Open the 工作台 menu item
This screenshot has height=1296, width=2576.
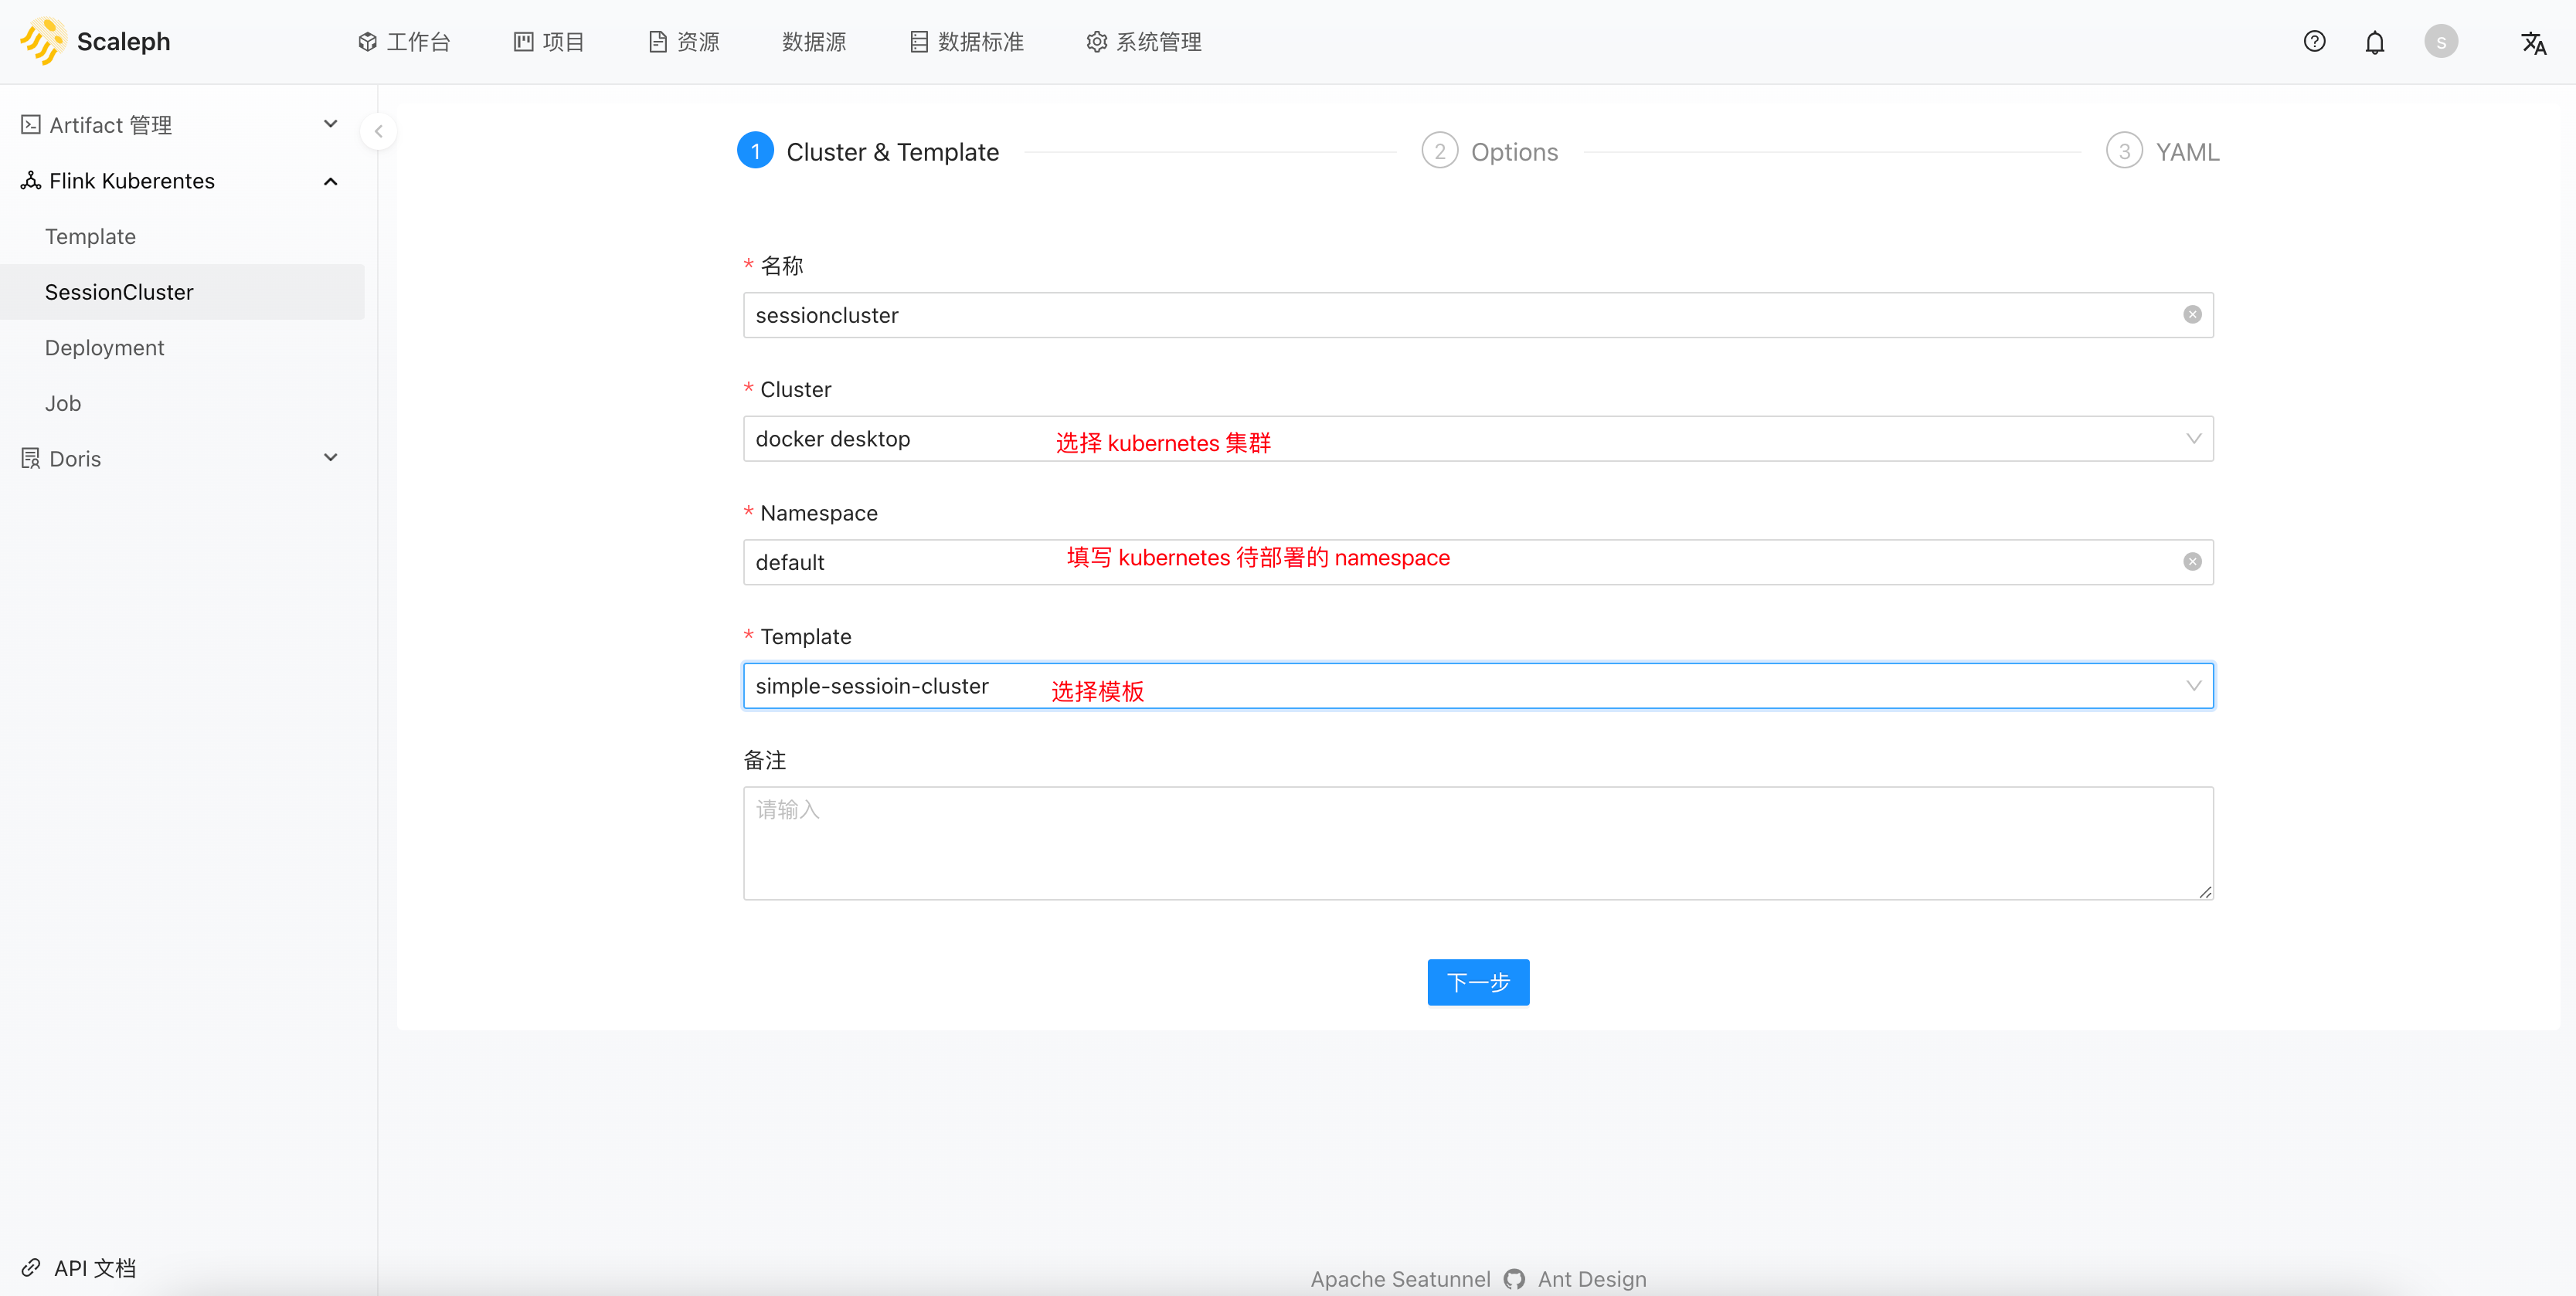tap(403, 42)
